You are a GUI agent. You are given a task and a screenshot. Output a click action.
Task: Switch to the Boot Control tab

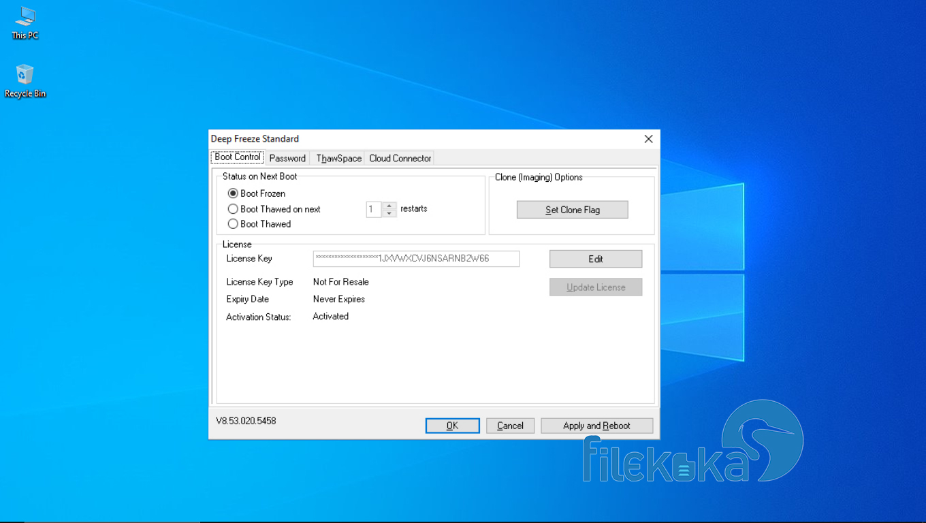[238, 157]
